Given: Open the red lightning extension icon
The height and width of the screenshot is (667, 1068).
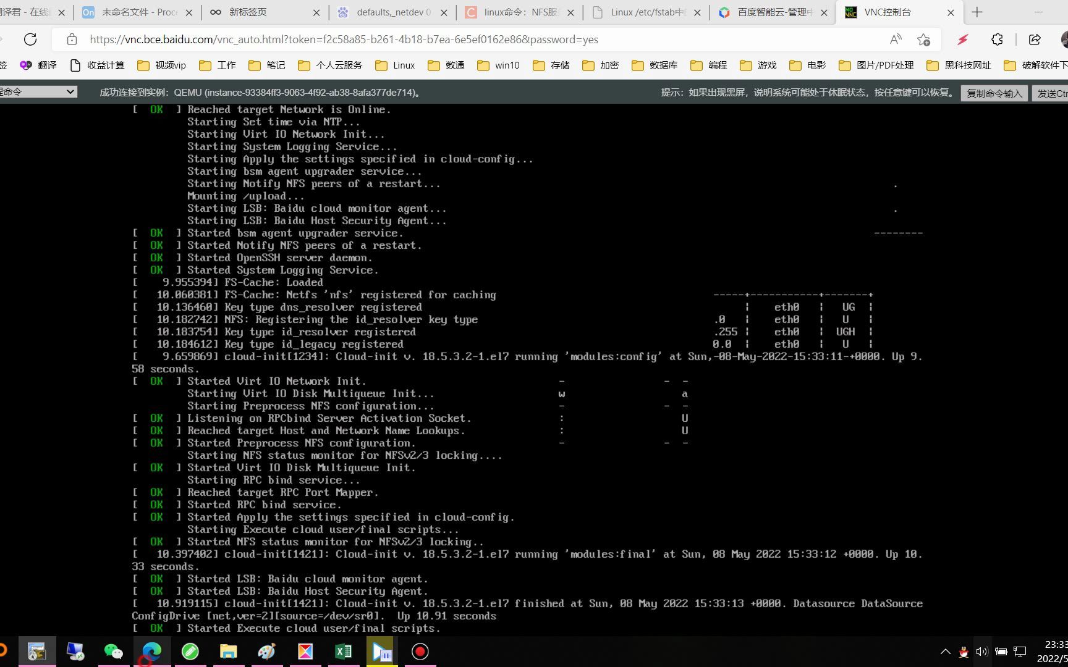Looking at the screenshot, I should 962,40.
